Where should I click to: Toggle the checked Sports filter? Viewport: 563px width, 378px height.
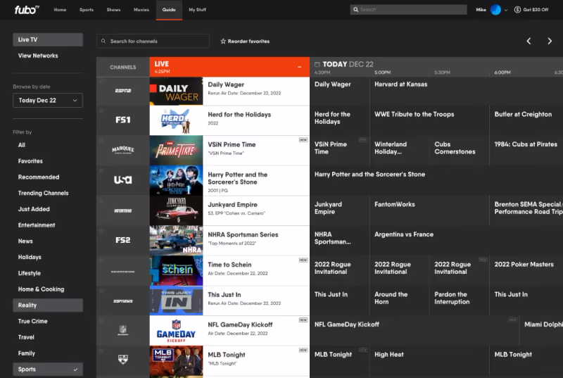(x=48, y=369)
